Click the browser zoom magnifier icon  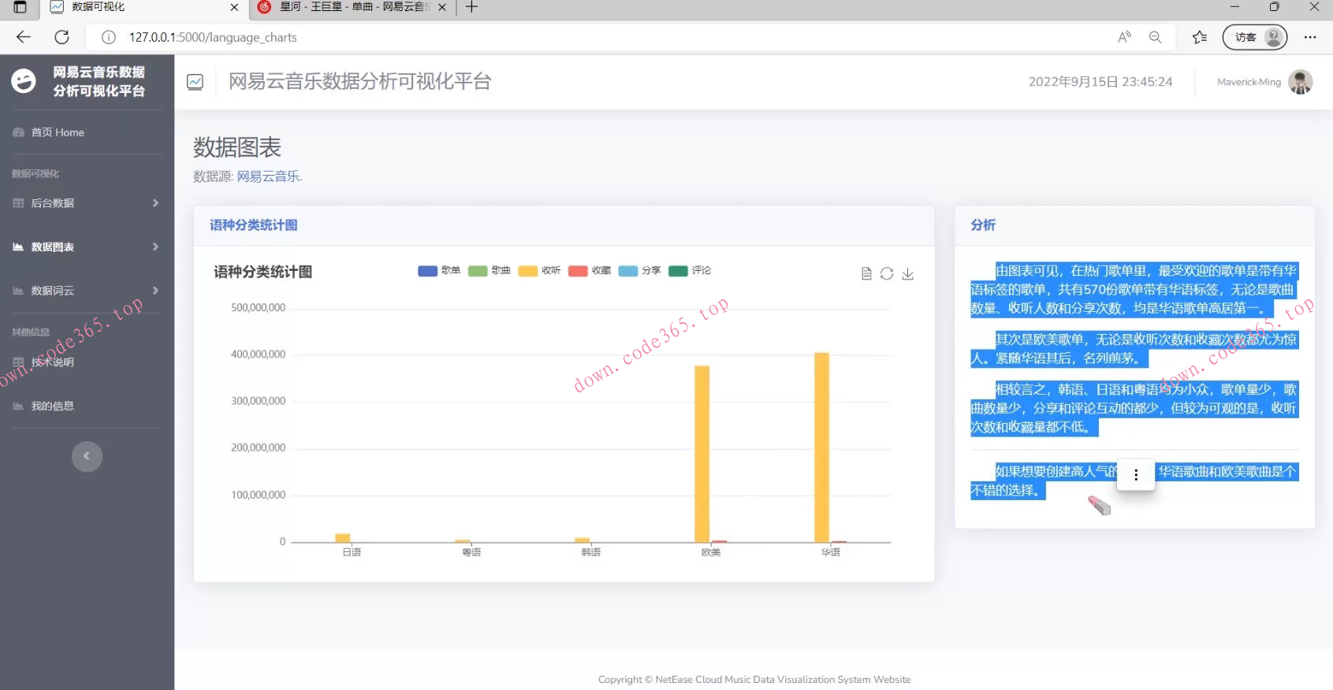click(x=1155, y=37)
